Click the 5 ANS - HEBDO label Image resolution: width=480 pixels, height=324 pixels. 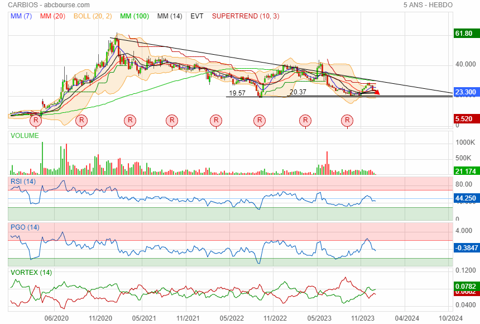coord(428,5)
